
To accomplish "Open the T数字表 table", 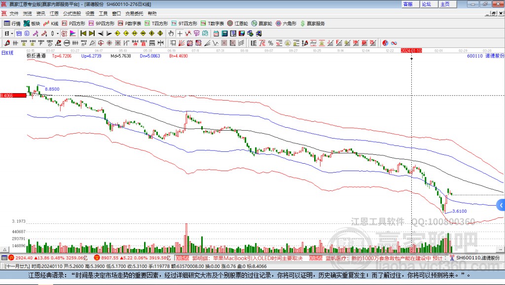I will [x=212, y=23].
